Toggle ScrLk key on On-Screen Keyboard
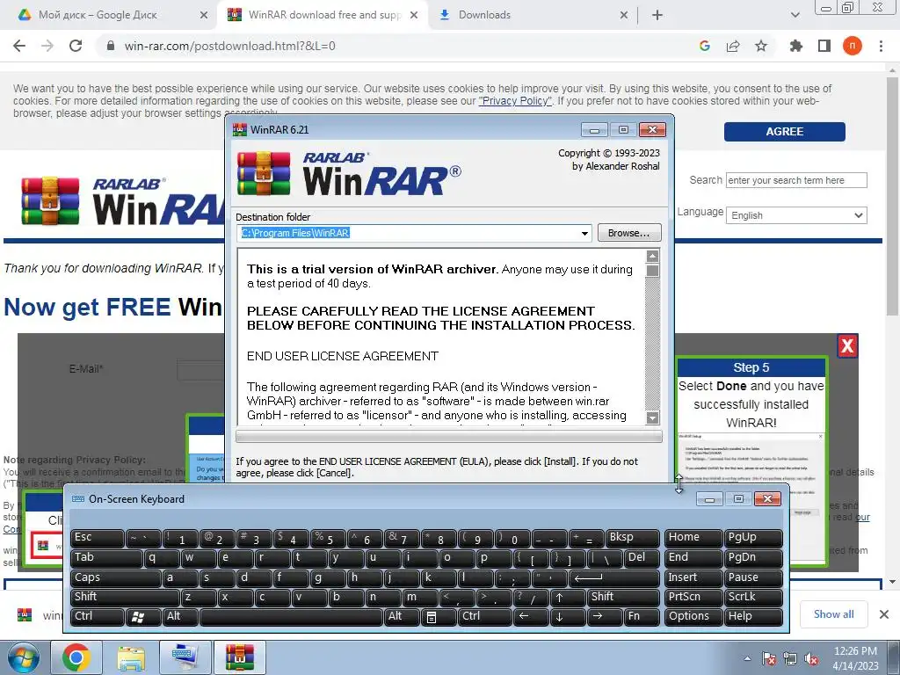This screenshot has height=675, width=900. [x=753, y=597]
